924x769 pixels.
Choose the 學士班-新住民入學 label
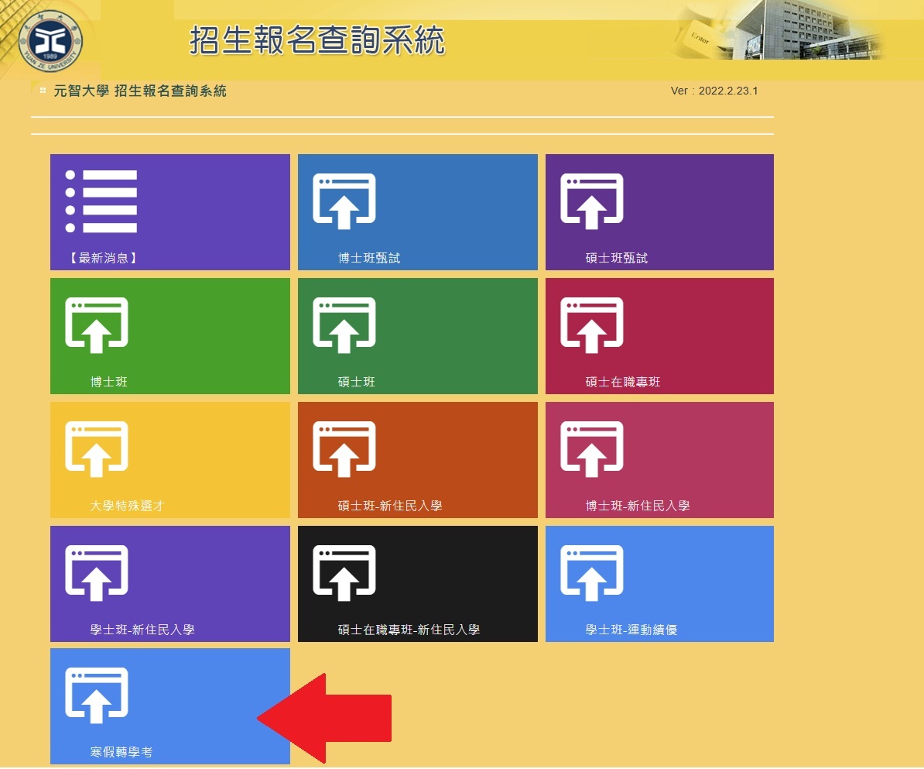[x=142, y=630]
